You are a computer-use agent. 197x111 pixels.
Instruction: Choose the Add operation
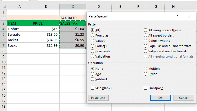92,74
